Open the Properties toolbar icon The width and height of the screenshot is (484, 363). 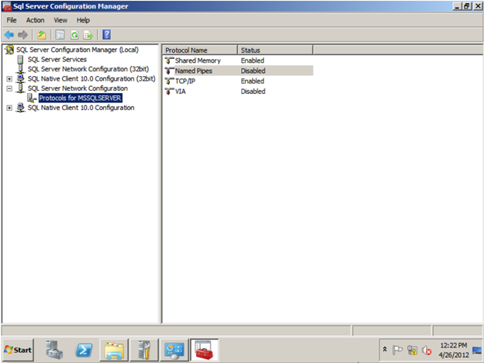coord(60,35)
